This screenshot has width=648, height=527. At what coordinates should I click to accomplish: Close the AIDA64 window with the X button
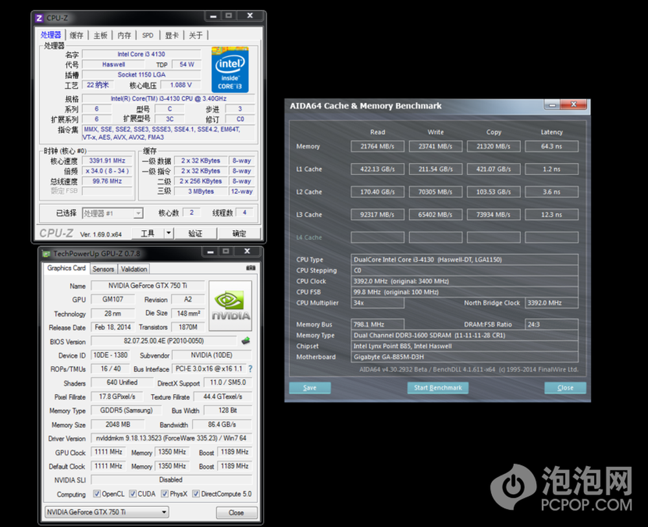tap(573, 105)
